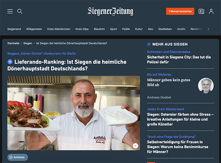The image size is (221, 163).
Task: Open the user account profile icon
Action: pos(211,11)
